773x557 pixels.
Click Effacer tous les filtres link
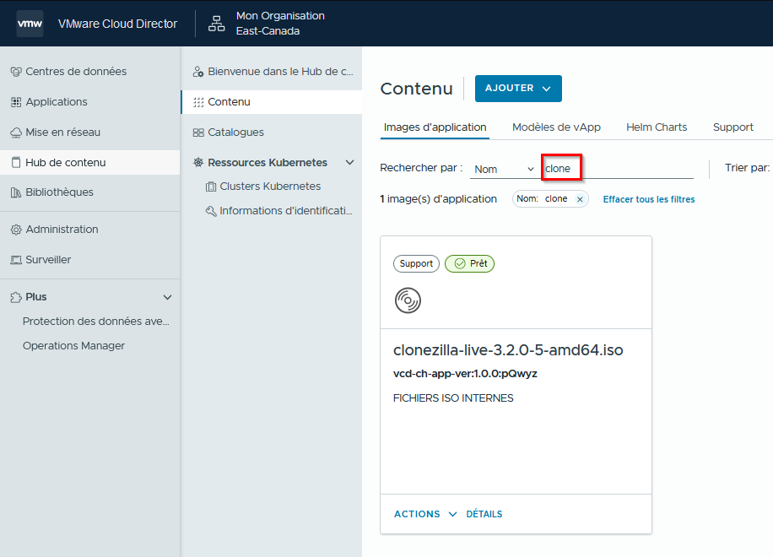tap(649, 199)
